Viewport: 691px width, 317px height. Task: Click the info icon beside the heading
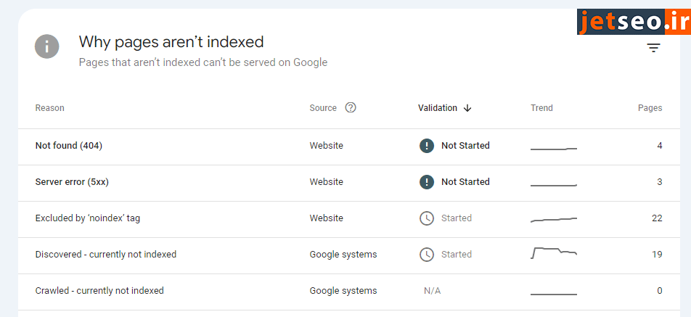point(47,48)
